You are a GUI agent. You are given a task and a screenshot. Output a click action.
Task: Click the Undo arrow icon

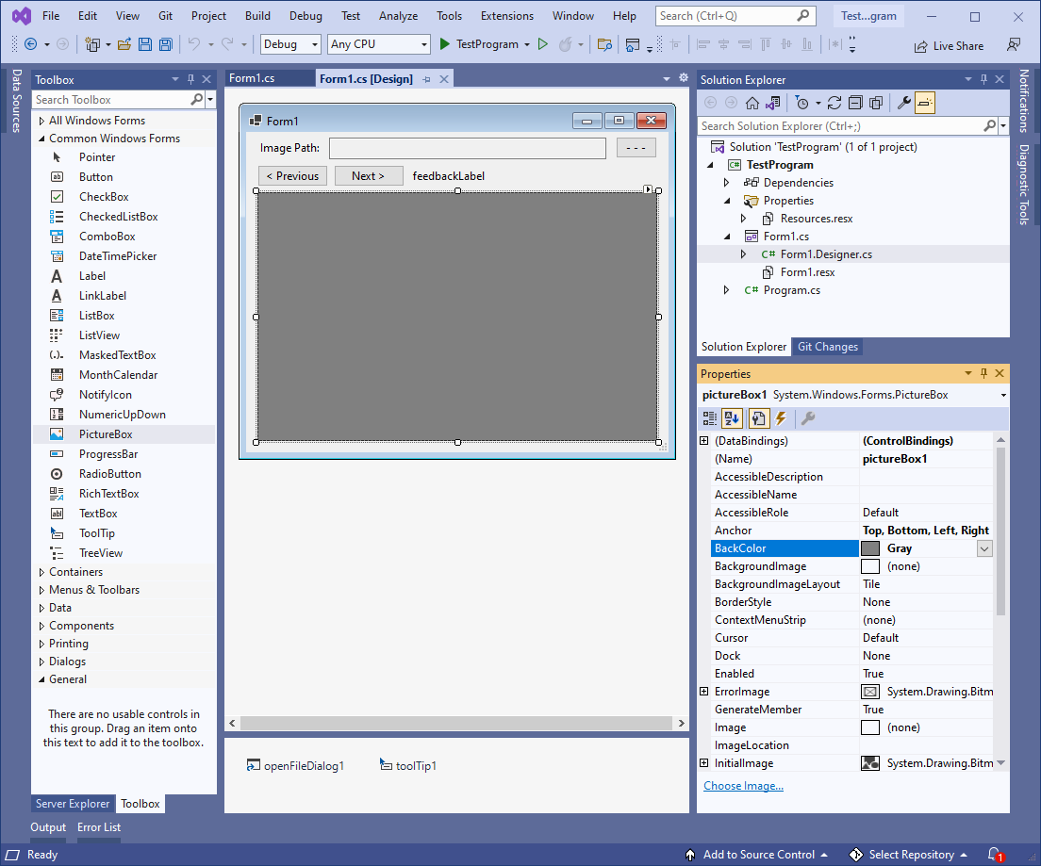click(194, 43)
